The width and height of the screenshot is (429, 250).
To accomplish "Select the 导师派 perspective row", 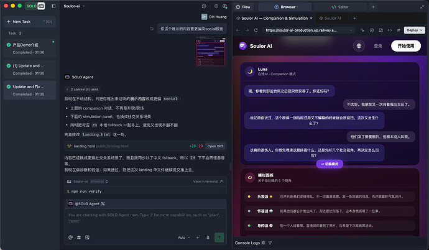I will pos(330,225).
